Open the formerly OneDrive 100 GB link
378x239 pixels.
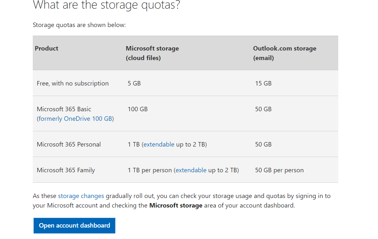point(75,118)
